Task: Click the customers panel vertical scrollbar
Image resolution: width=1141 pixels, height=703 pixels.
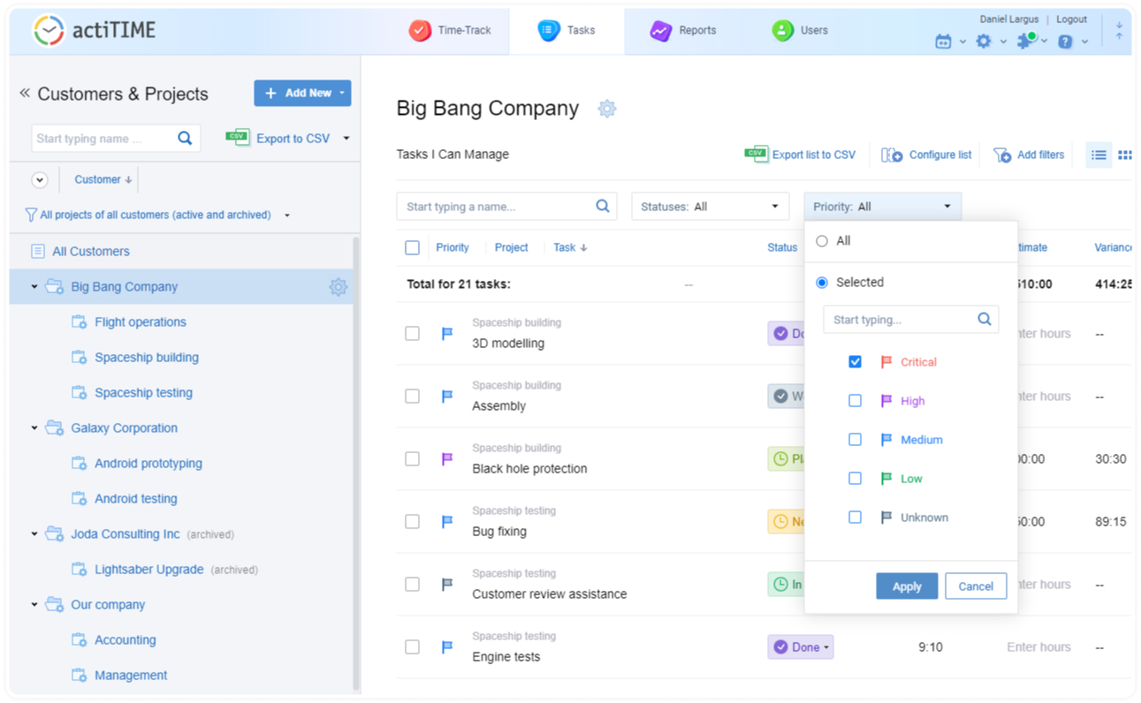Action: tap(356, 463)
